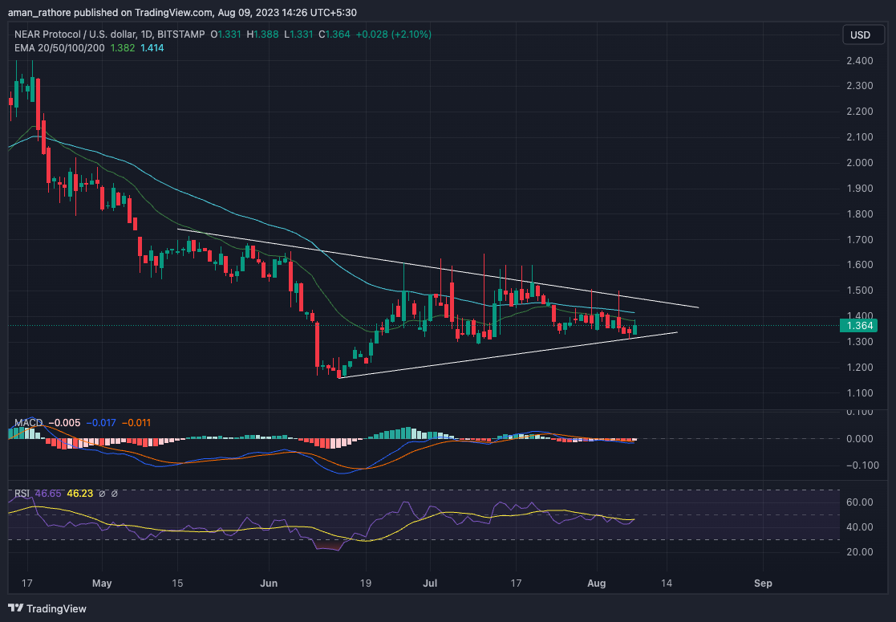
Task: Click the change value +0.028 (+2.10%)
Action: (x=394, y=35)
